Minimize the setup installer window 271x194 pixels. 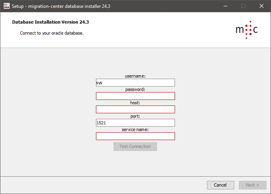point(225,6)
